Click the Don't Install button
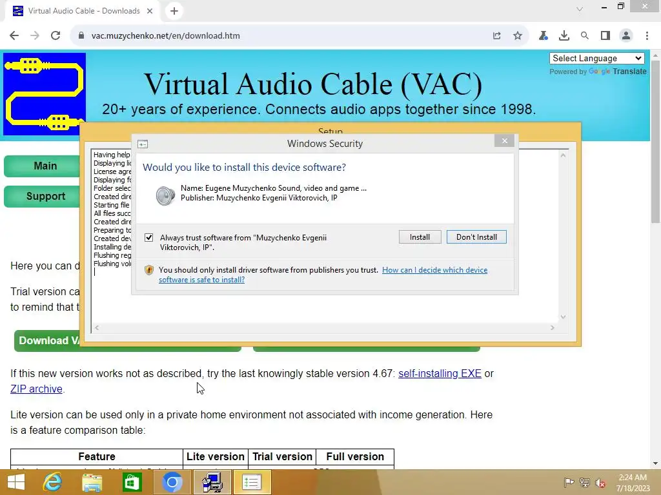 [x=476, y=237]
